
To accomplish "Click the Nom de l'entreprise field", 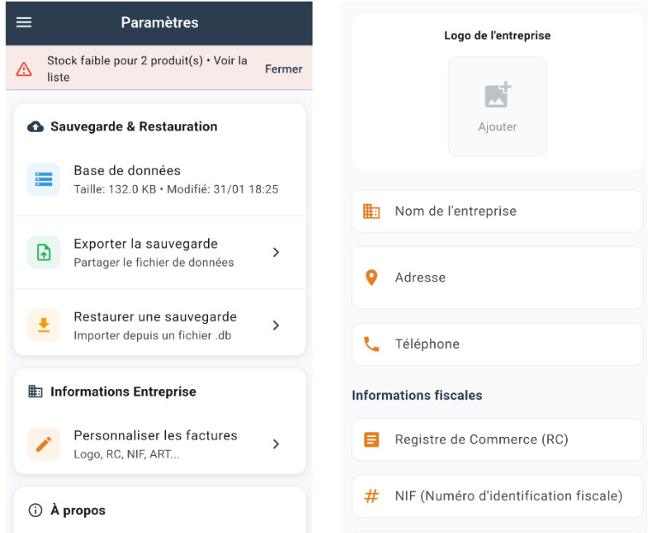I will tap(497, 212).
